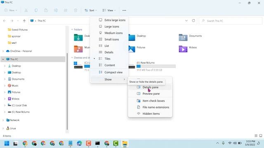The height and width of the screenshot is (148, 264).
Task: Open File Explorer taskbar icon
Action: [125, 143]
